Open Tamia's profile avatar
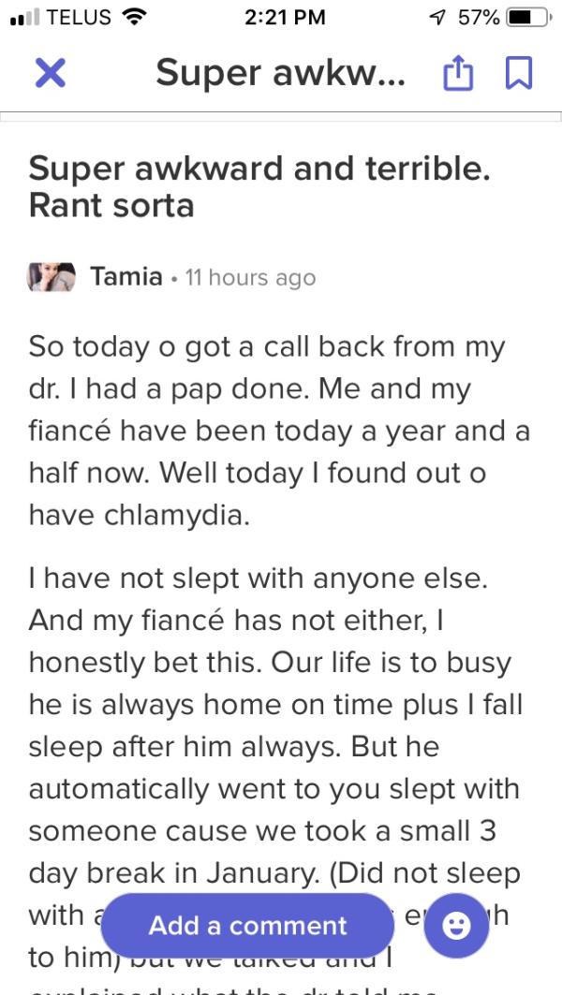 (x=51, y=277)
